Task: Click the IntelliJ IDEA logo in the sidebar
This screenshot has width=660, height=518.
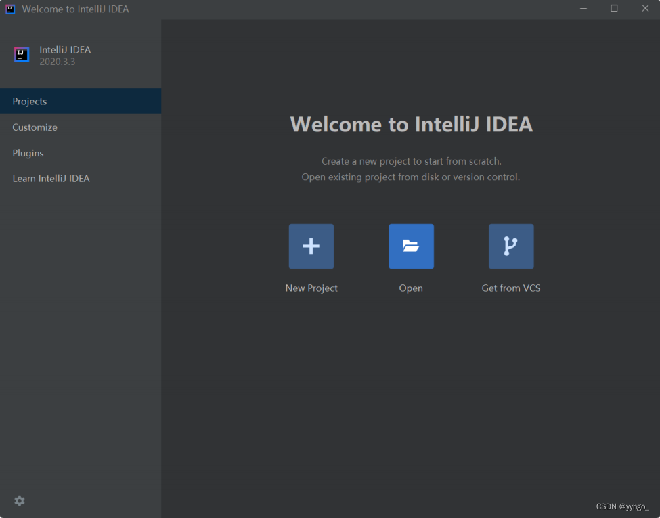Action: point(22,55)
